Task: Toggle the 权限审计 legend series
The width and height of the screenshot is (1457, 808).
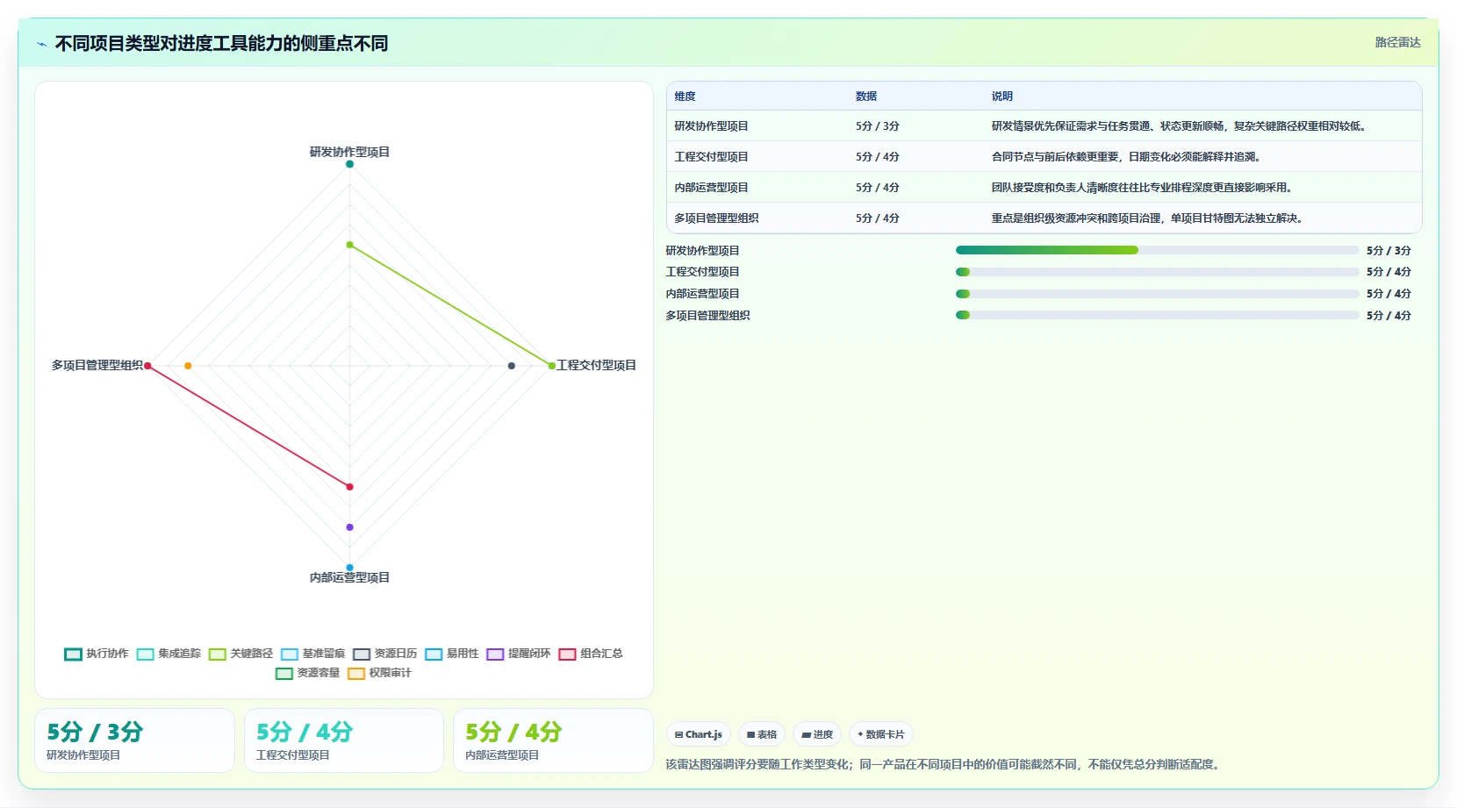Action: click(379, 673)
